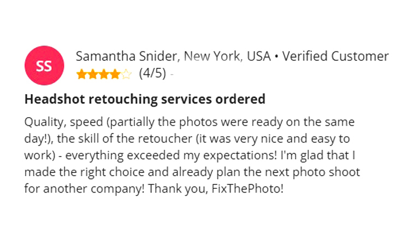Select the third gold rating star
The height and width of the screenshot is (249, 414).
tap(104, 74)
